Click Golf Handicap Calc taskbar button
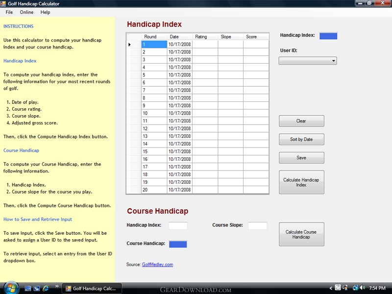Viewport: 392px width, 294px height. pyautogui.click(x=92, y=289)
